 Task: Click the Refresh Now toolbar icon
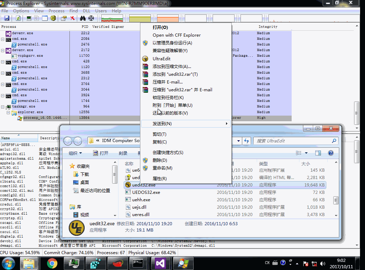coord(18,18)
